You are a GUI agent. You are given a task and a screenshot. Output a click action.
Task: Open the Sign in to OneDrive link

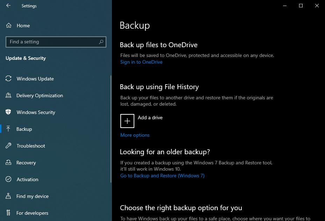[141, 62]
